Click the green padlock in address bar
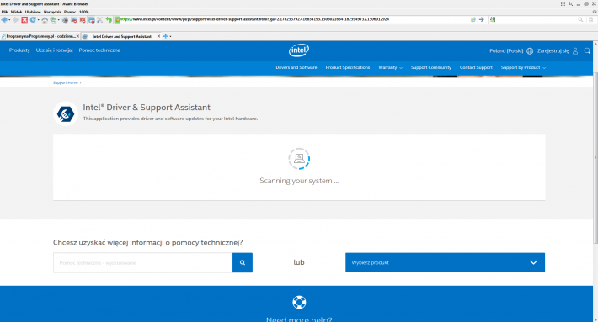 point(117,20)
